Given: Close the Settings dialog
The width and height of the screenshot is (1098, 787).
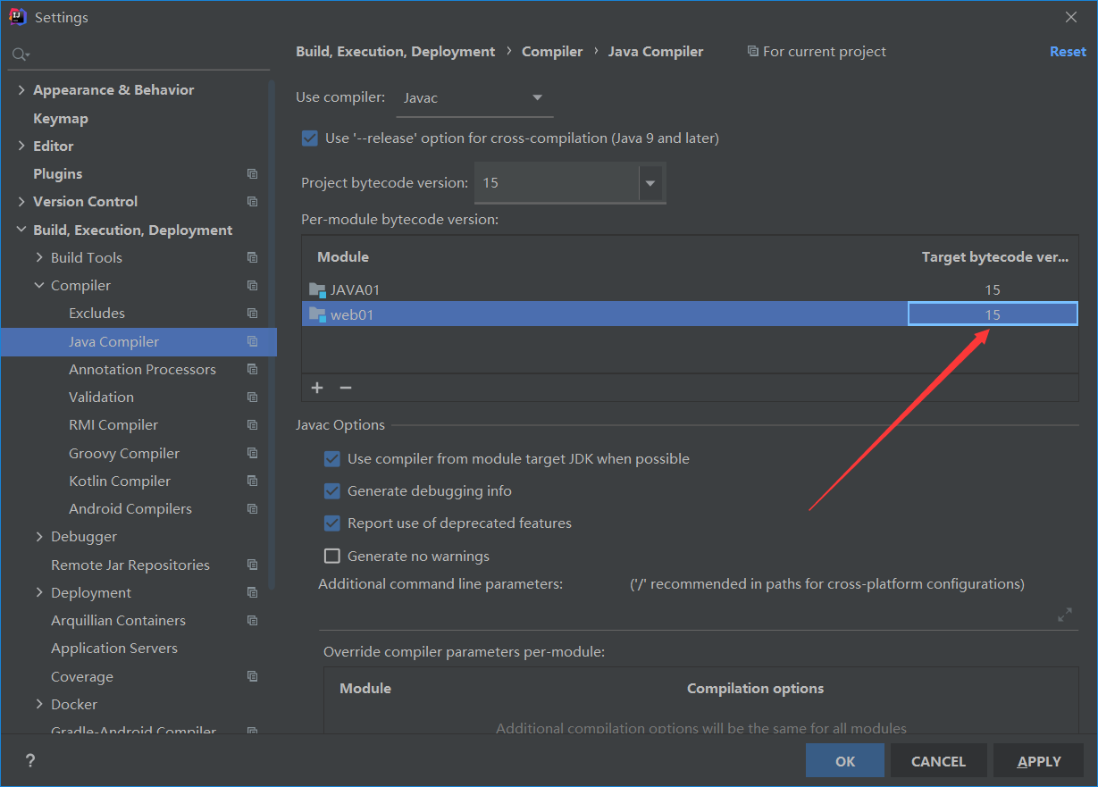Looking at the screenshot, I should point(1071,17).
